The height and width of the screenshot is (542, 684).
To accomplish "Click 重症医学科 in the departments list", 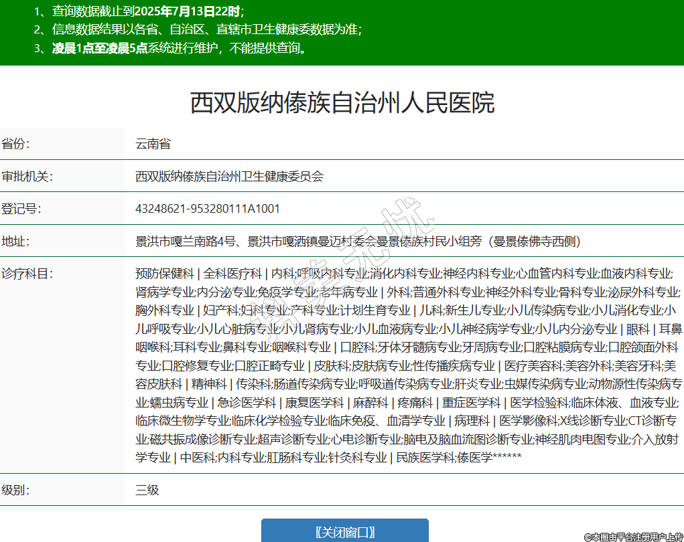I will 471,402.
